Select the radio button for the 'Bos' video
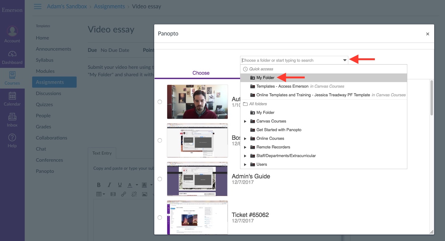The height and width of the screenshot is (241, 445). [160, 140]
